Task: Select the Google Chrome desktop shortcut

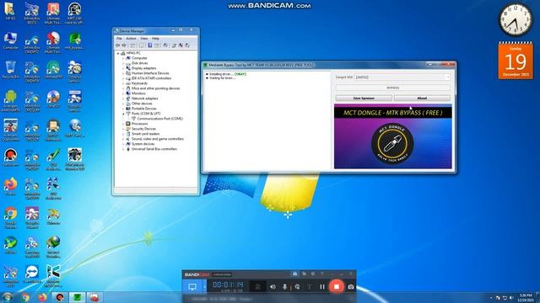Action: (10, 217)
